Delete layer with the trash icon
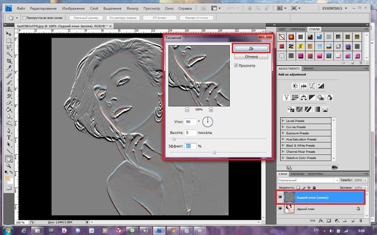This screenshot has height=235, width=377. tap(361, 221)
